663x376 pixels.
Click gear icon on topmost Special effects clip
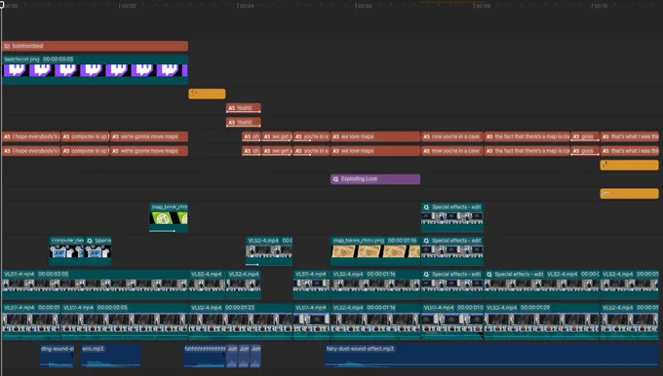[426, 207]
